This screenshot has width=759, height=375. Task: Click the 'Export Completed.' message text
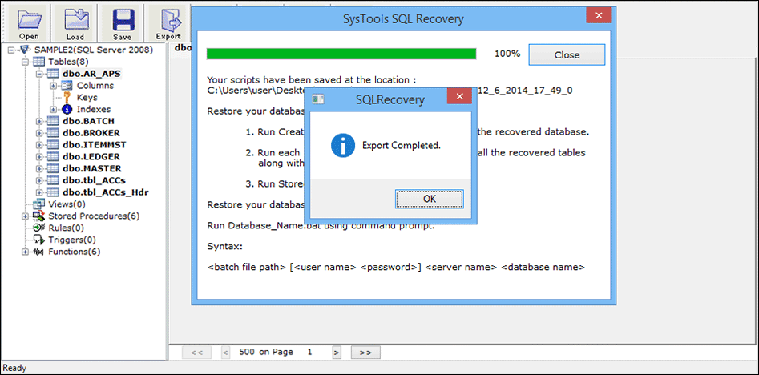coord(402,145)
